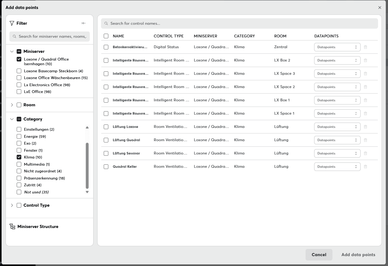Check Lx Electronics Office miniserver

pos(19,85)
